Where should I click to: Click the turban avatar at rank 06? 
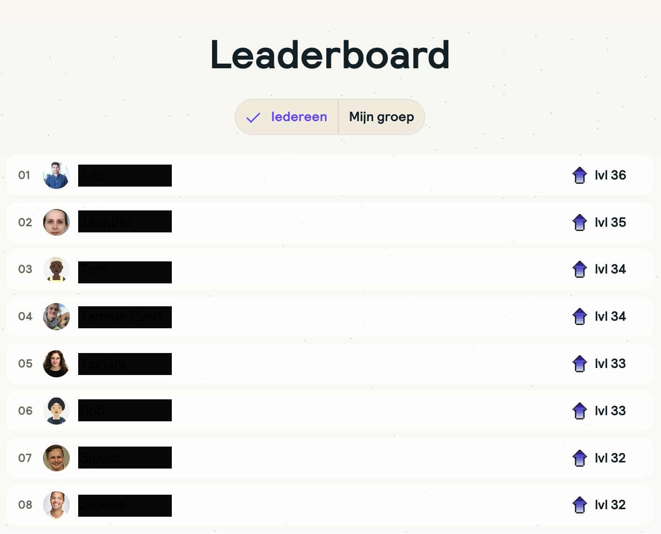[56, 411]
